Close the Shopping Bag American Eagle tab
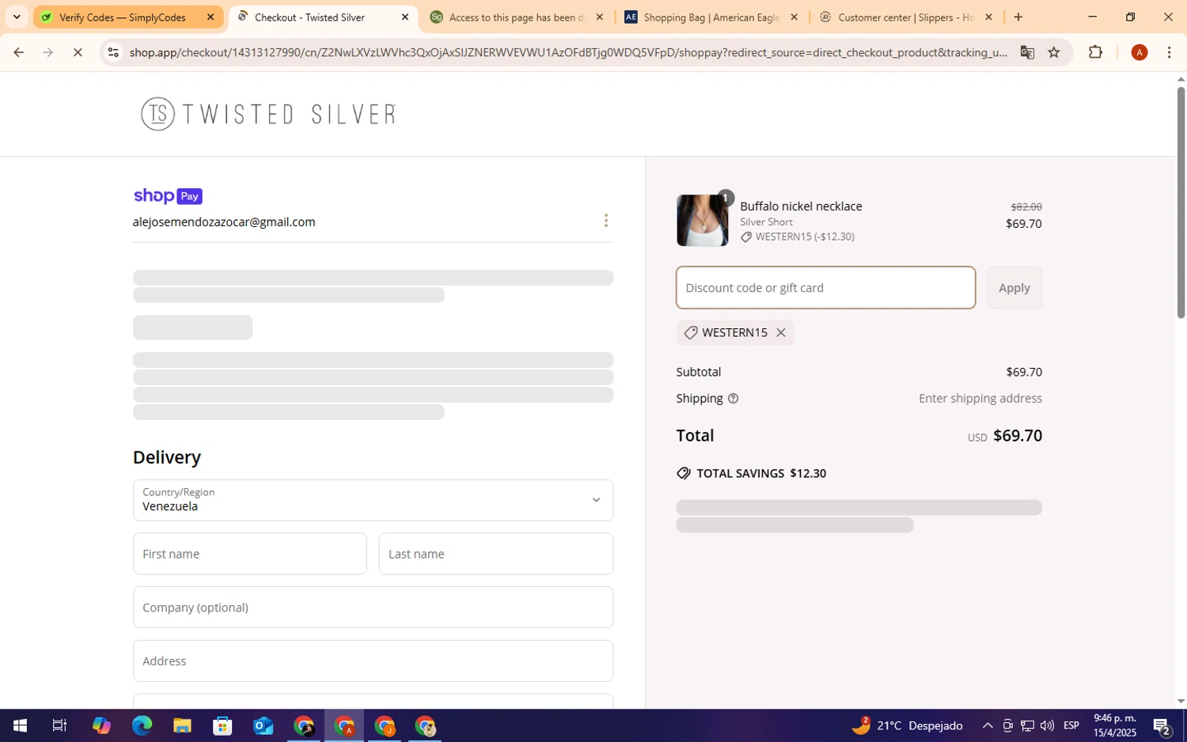This screenshot has height=742, width=1187. point(794,17)
